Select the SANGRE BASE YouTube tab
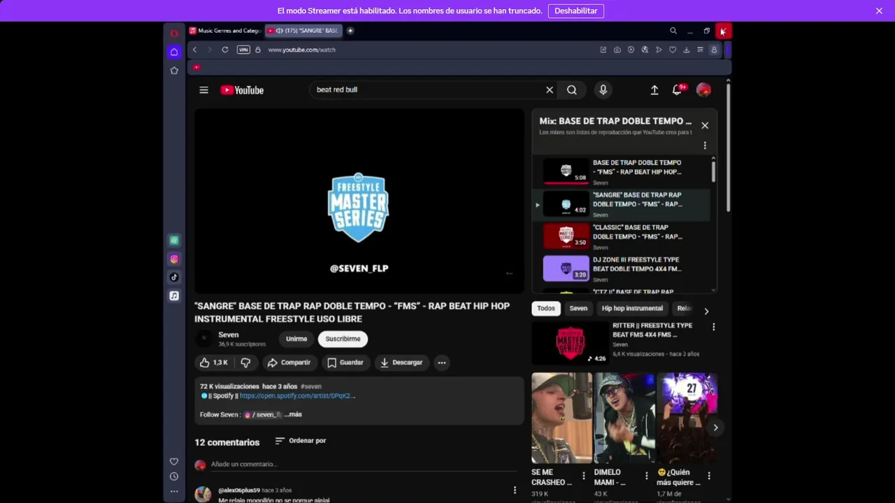This screenshot has width=895, height=503. coord(303,31)
